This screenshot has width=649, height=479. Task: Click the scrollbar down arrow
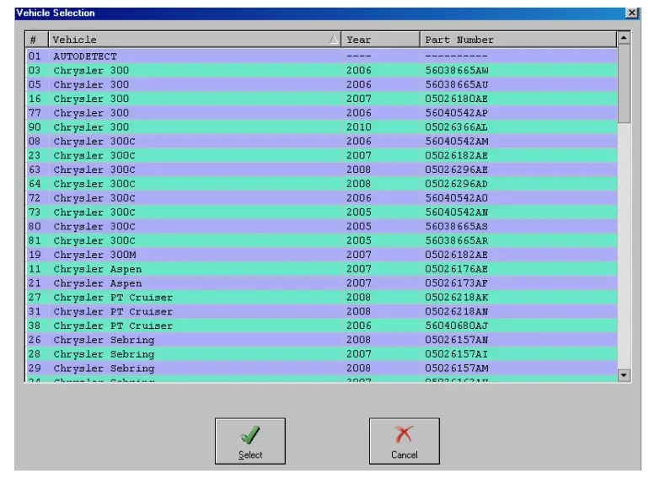624,375
